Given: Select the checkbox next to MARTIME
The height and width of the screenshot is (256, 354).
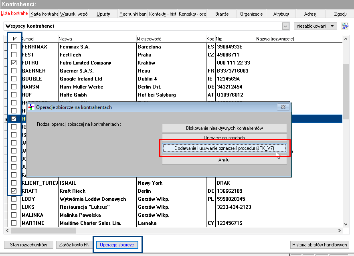Looking at the screenshot, I should point(14,223).
